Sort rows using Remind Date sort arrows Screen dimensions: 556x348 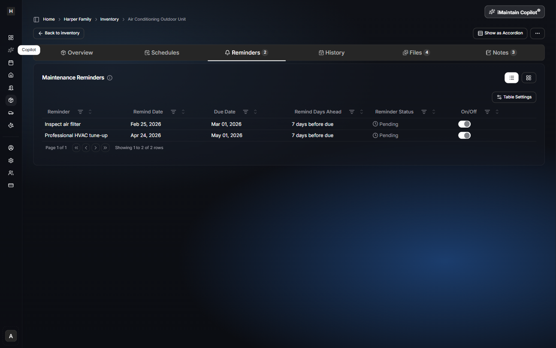coord(183,111)
